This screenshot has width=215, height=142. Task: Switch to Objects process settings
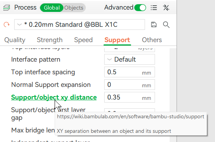click(74, 8)
